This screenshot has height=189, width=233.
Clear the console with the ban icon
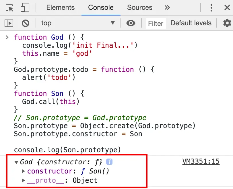pos(26,23)
